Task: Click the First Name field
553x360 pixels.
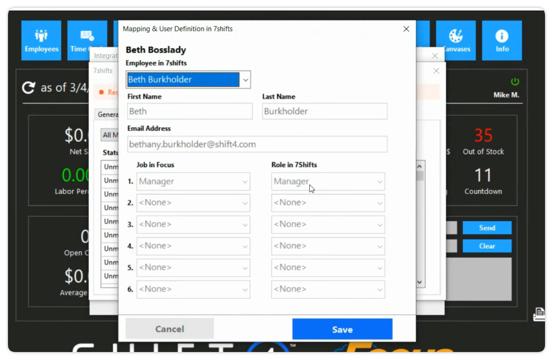Action: [x=190, y=111]
